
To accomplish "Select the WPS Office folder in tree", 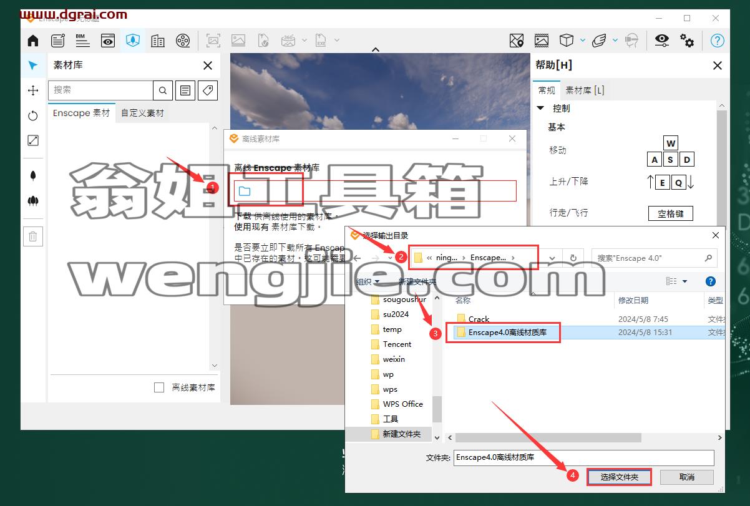I will 403,404.
